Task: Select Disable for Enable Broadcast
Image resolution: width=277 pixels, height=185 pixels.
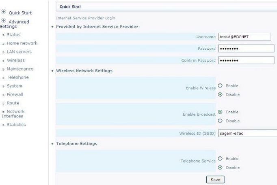Action: [220, 121]
